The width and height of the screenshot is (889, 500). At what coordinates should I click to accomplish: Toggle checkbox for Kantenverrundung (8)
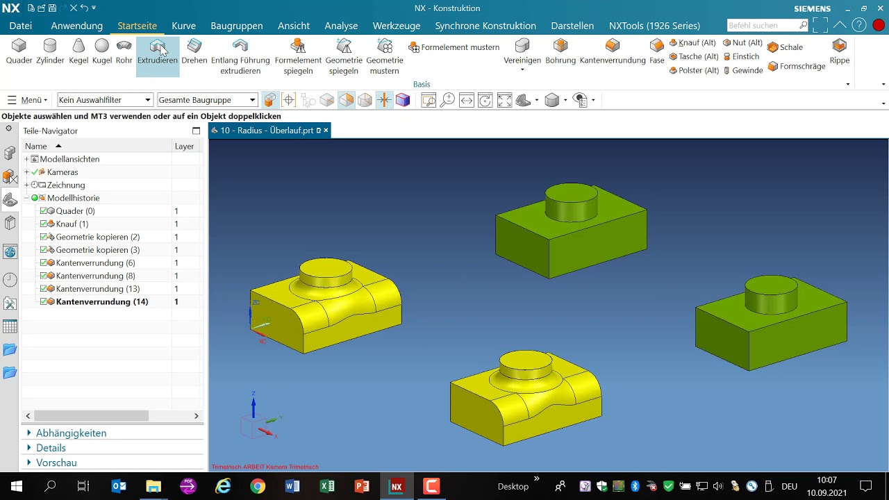pyautogui.click(x=44, y=276)
